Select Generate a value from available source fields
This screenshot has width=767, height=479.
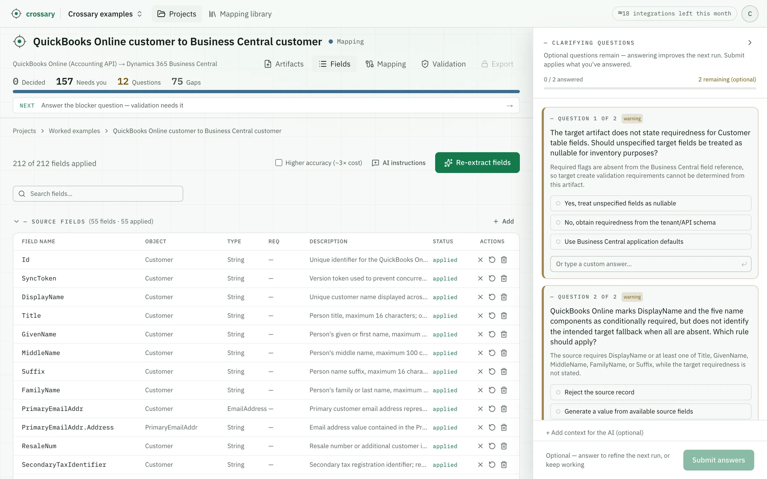(x=651, y=411)
